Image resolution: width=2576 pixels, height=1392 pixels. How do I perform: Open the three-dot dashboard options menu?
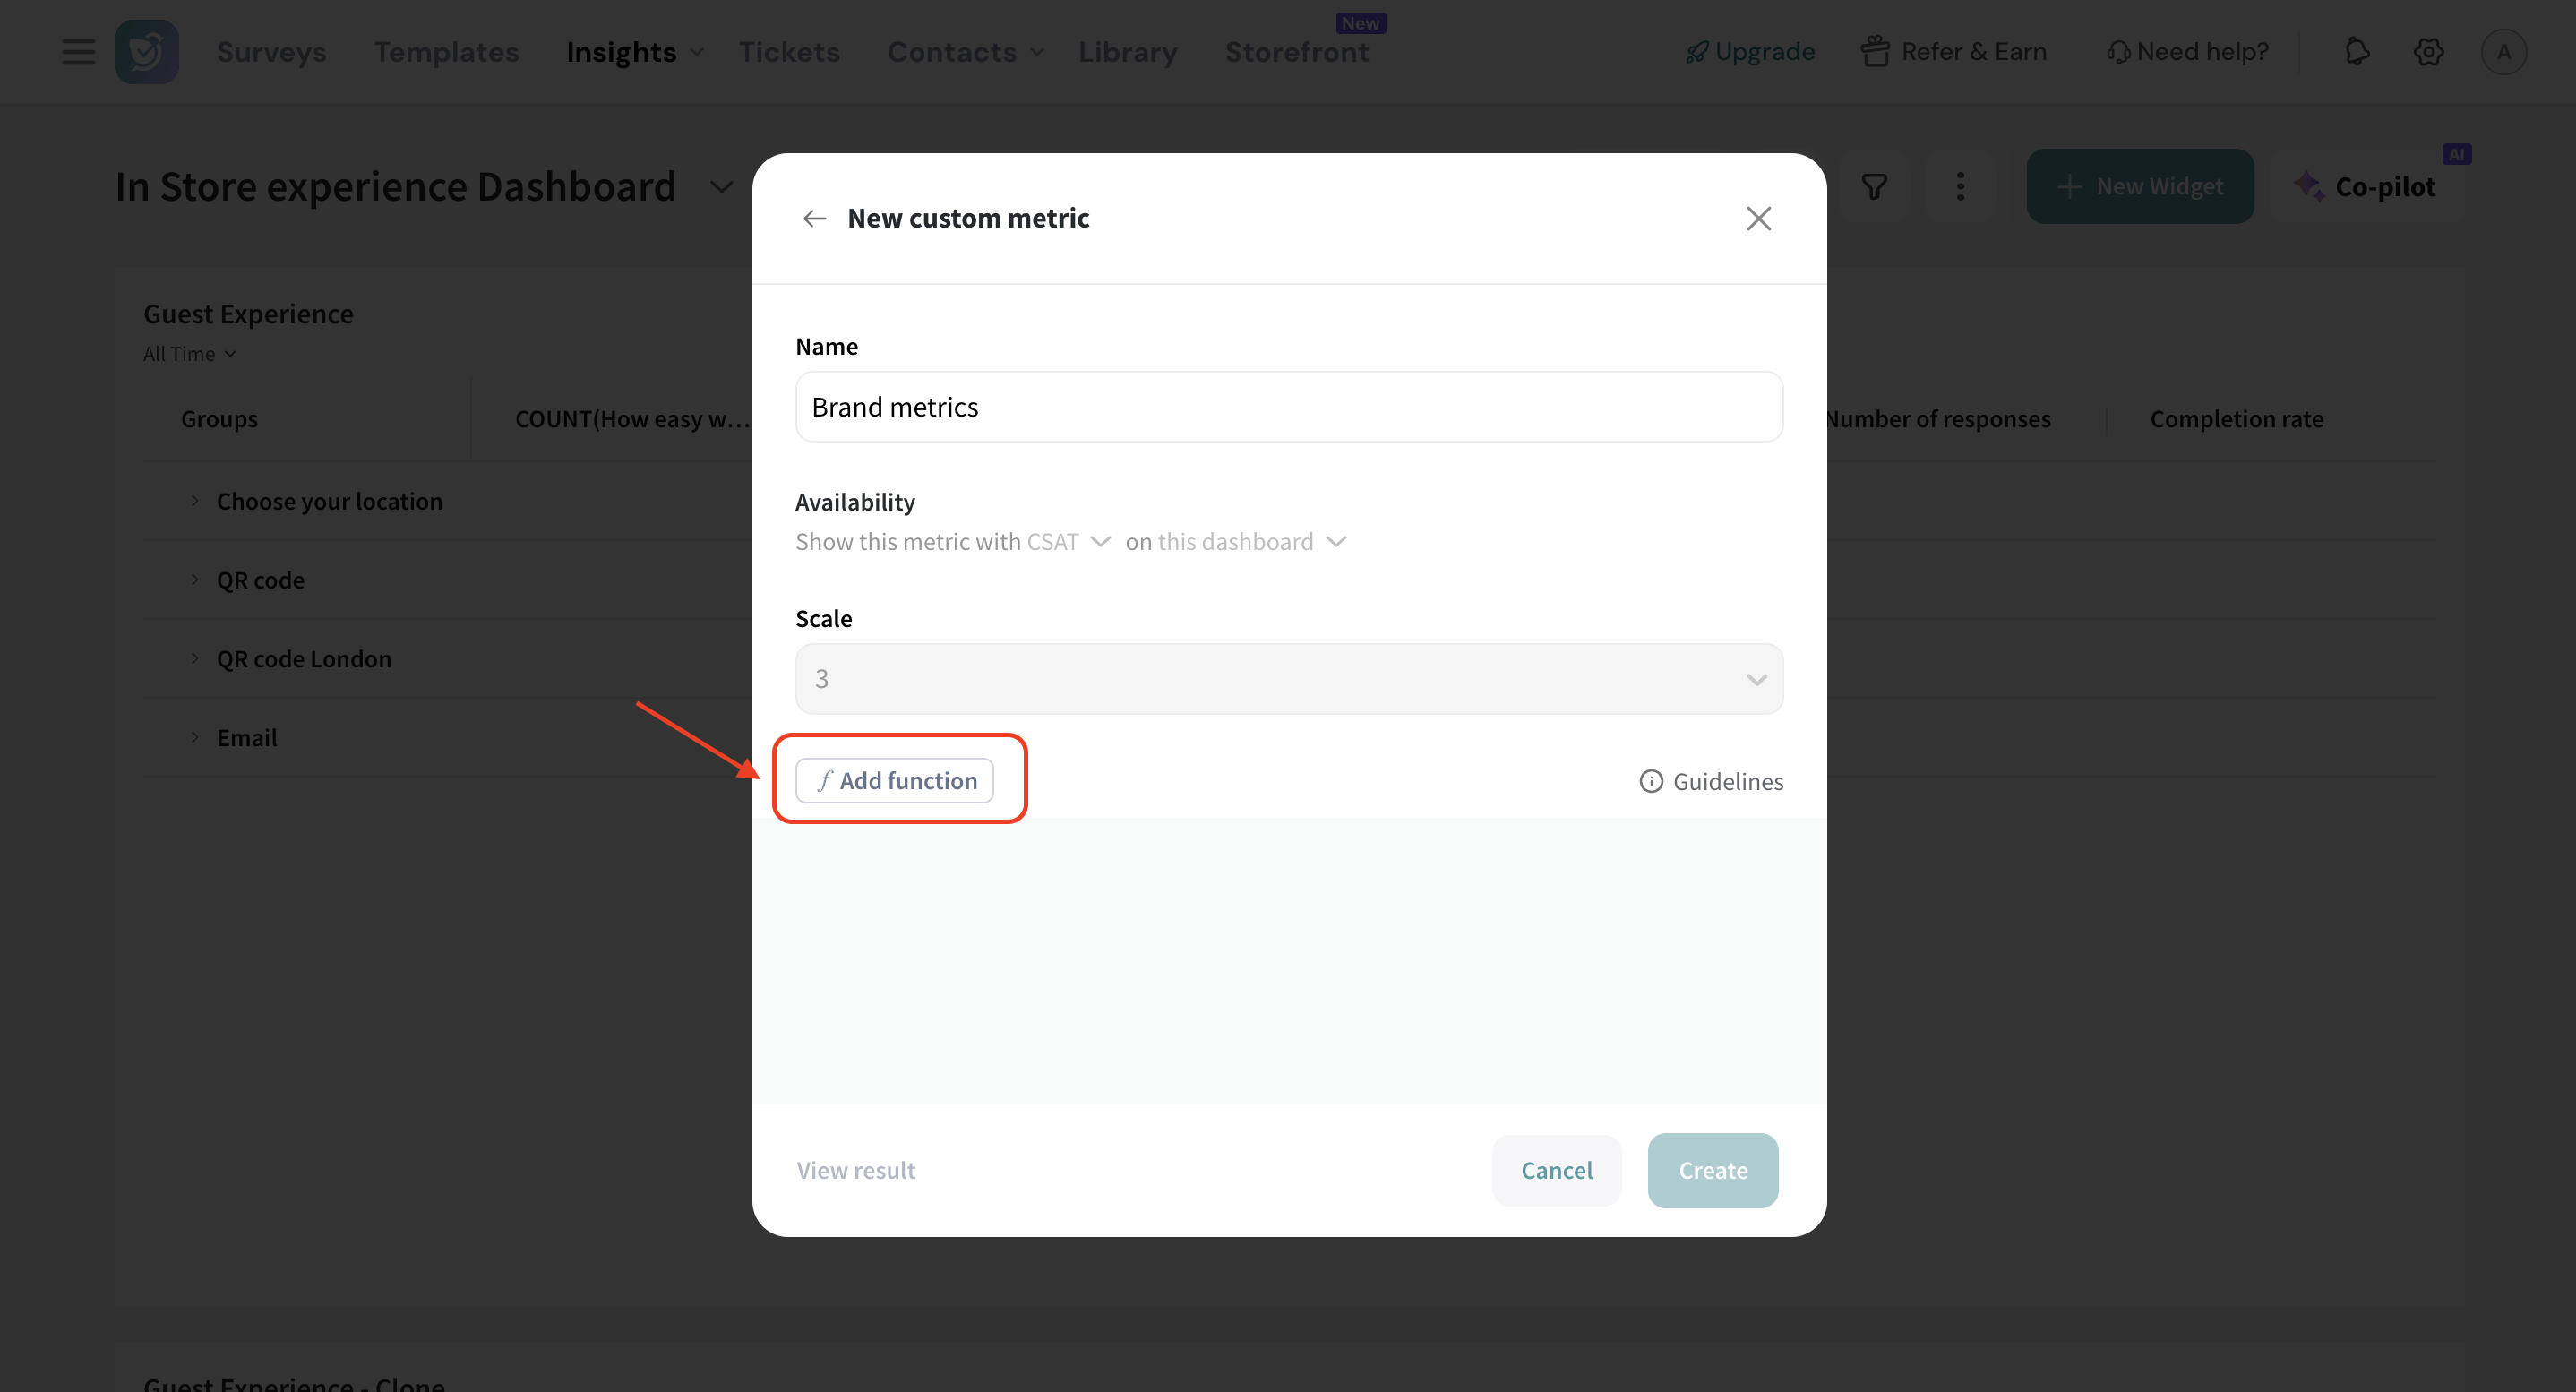[x=1960, y=186]
